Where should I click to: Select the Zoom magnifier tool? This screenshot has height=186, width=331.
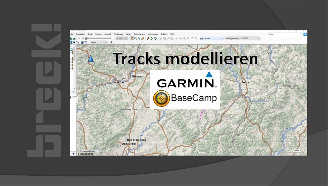point(136,38)
